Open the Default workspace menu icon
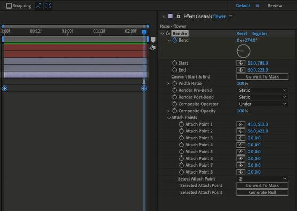Image resolution: width=297 pixels, height=211 pixels. (x=257, y=6)
